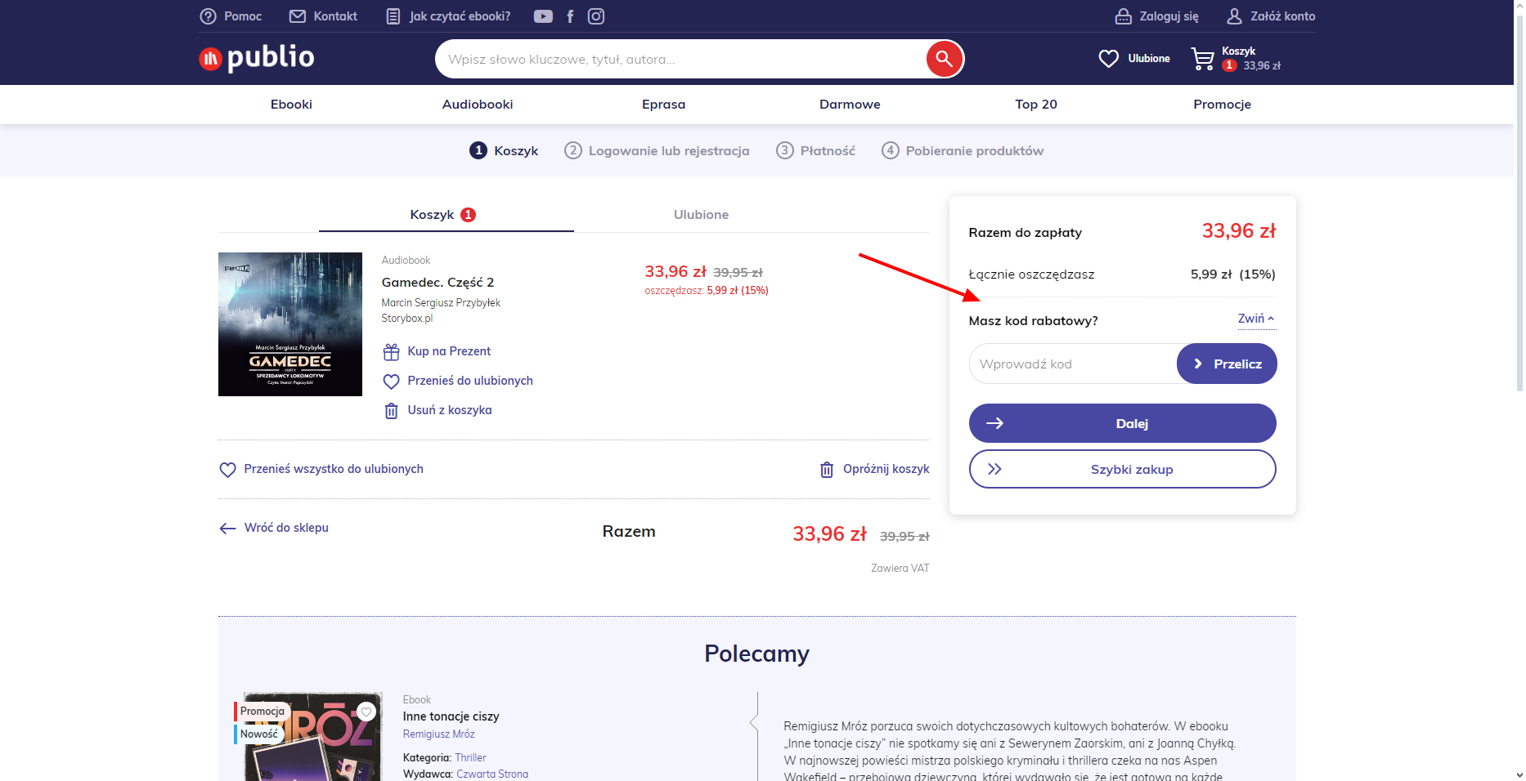Screen dimensions: 1526x781
Task: Collapse discount code section with Zwiń
Action: coord(1256,319)
